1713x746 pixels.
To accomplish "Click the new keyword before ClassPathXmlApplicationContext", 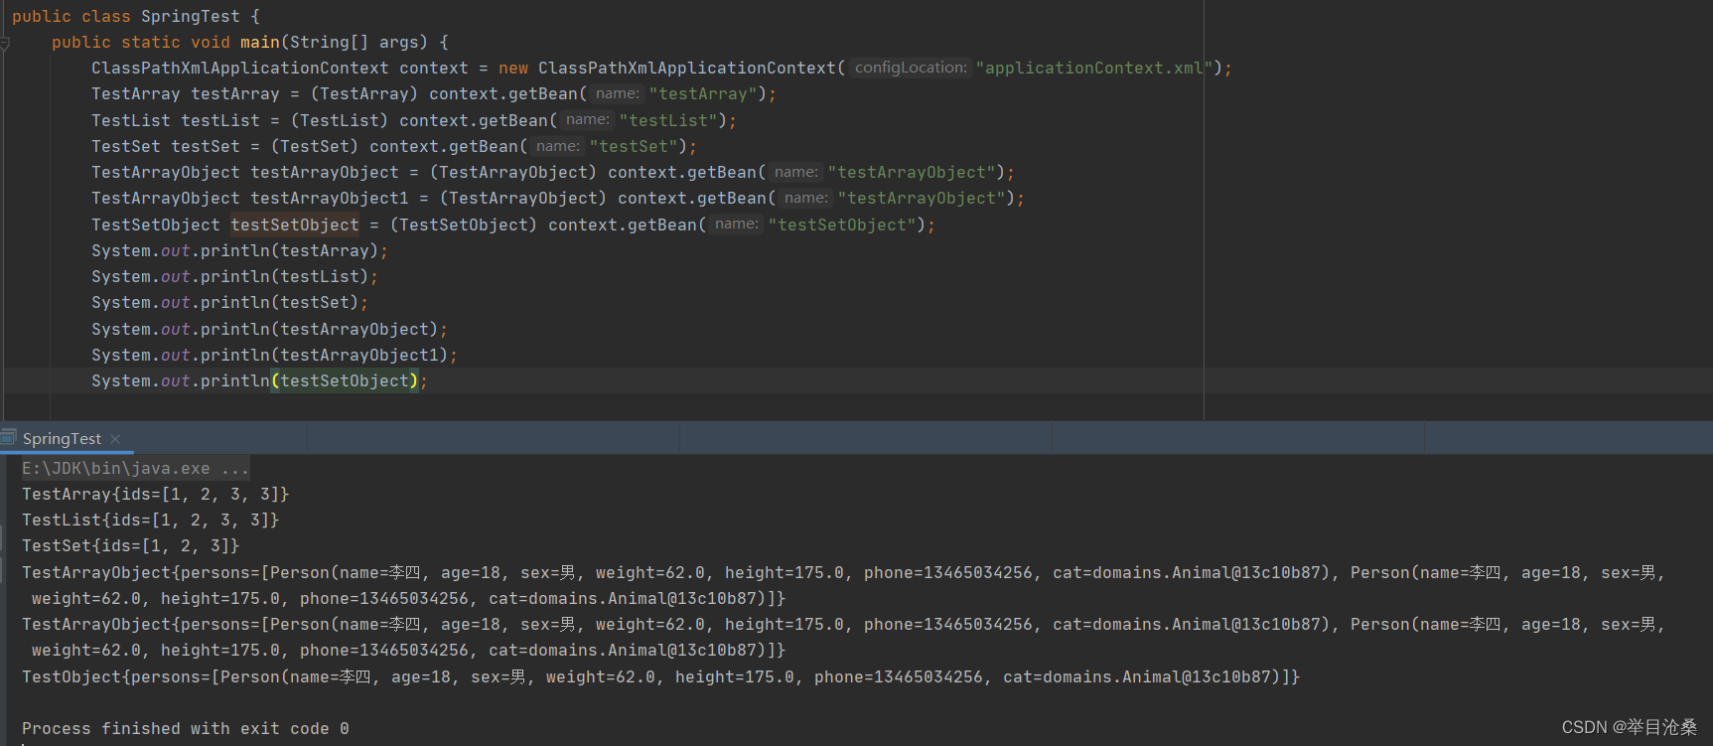I will pos(513,69).
